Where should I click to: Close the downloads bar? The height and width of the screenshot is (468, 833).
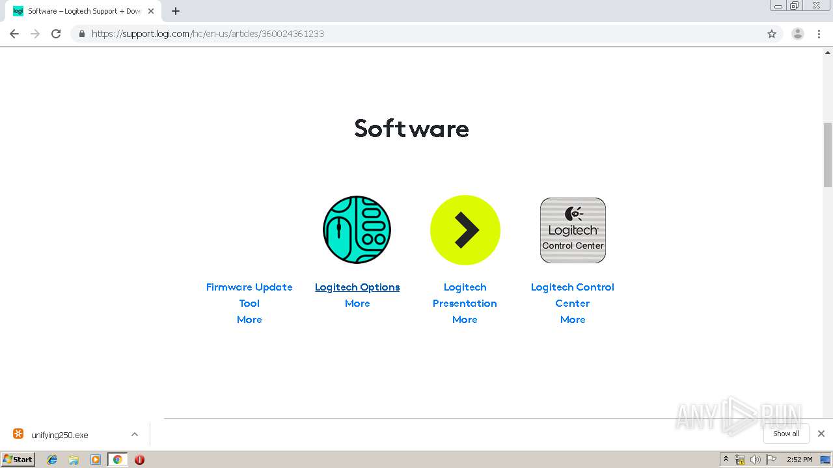821,434
